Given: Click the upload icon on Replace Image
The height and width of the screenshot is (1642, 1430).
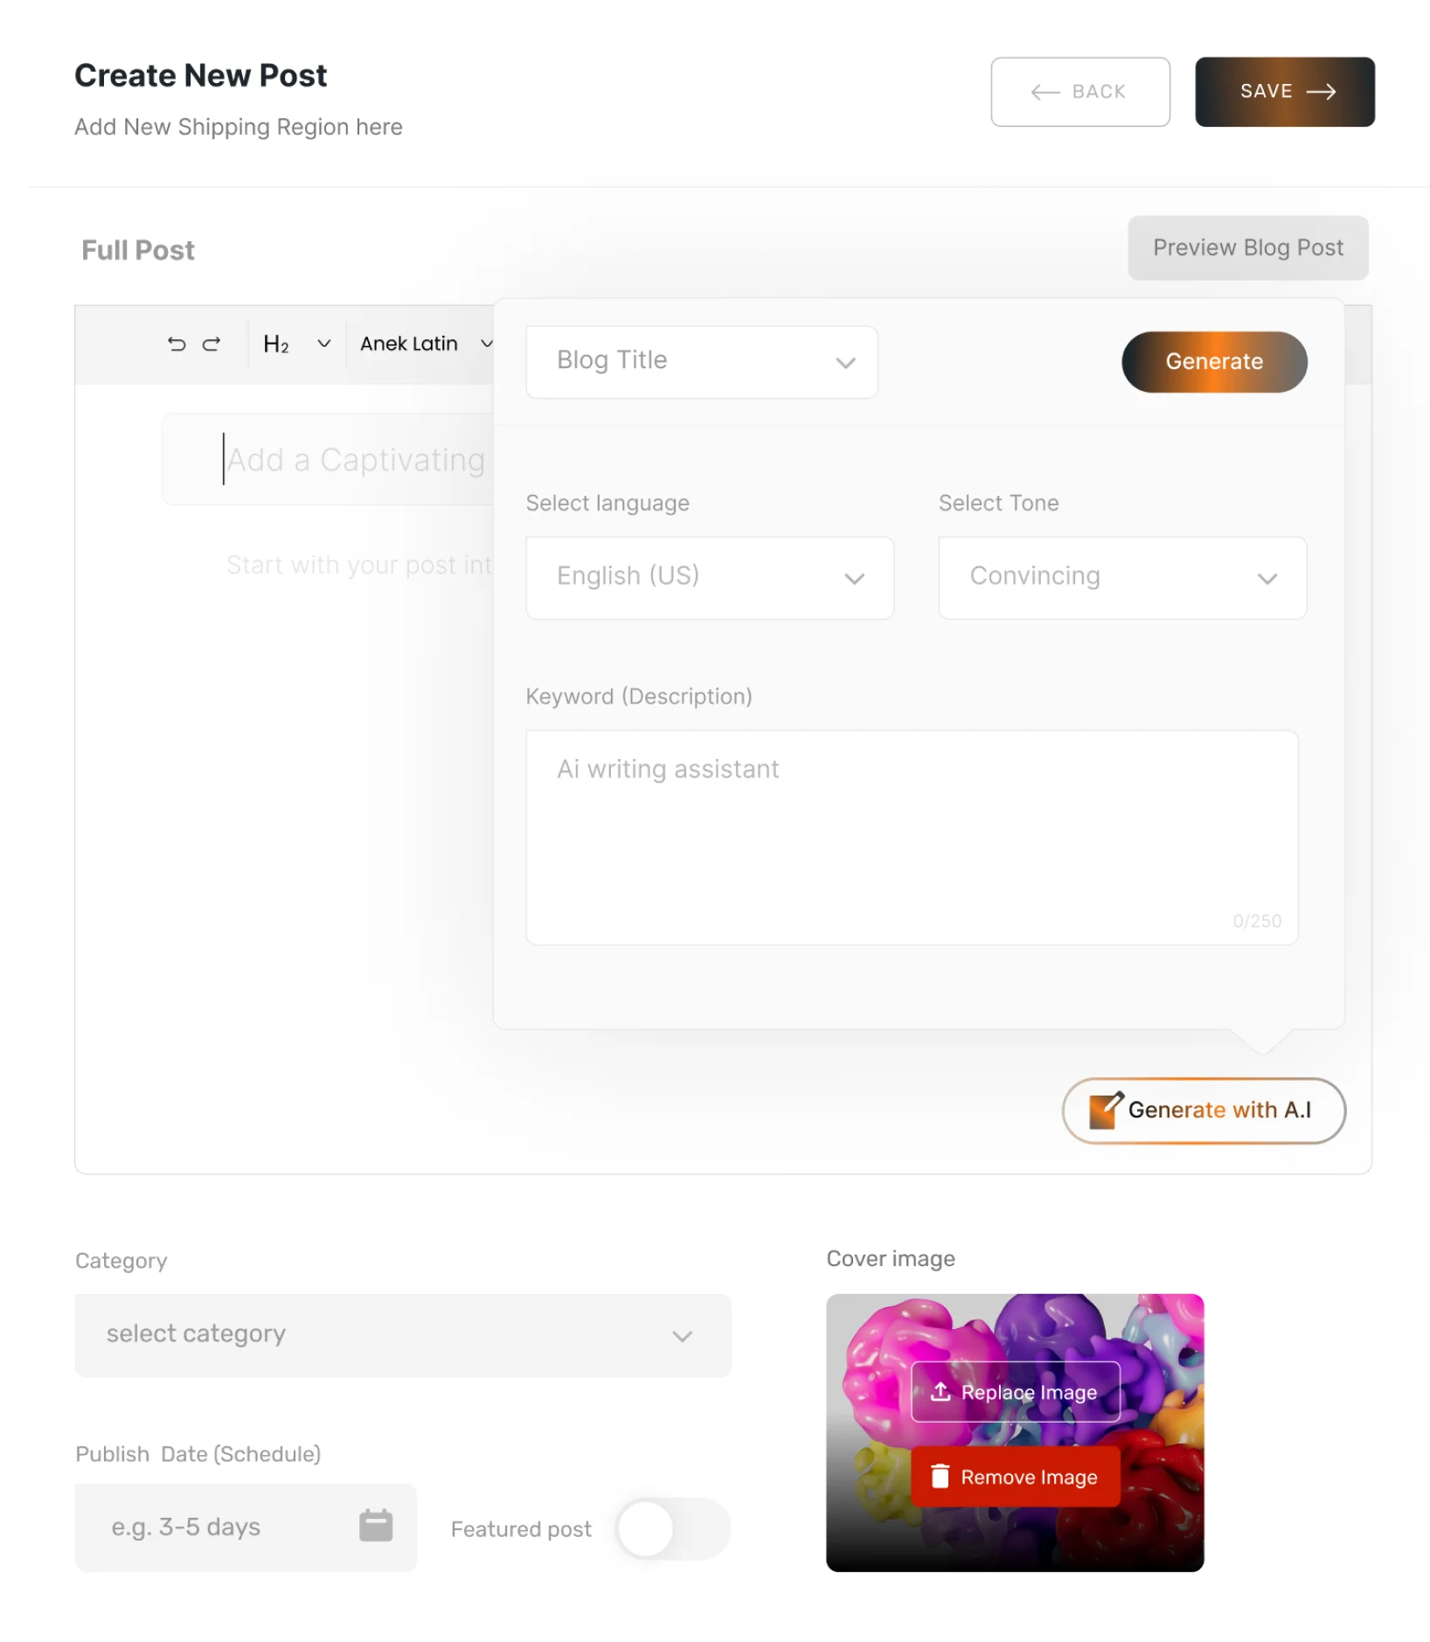Looking at the screenshot, I should (x=941, y=1392).
